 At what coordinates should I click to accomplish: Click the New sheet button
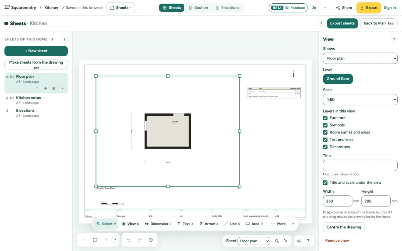pos(36,51)
